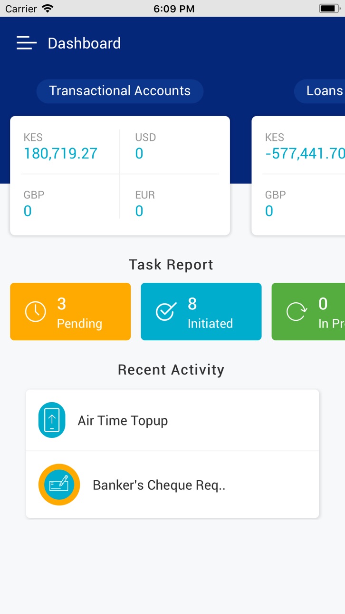The image size is (345, 614).
Task: Tap the Task Report heading
Action: tap(171, 265)
